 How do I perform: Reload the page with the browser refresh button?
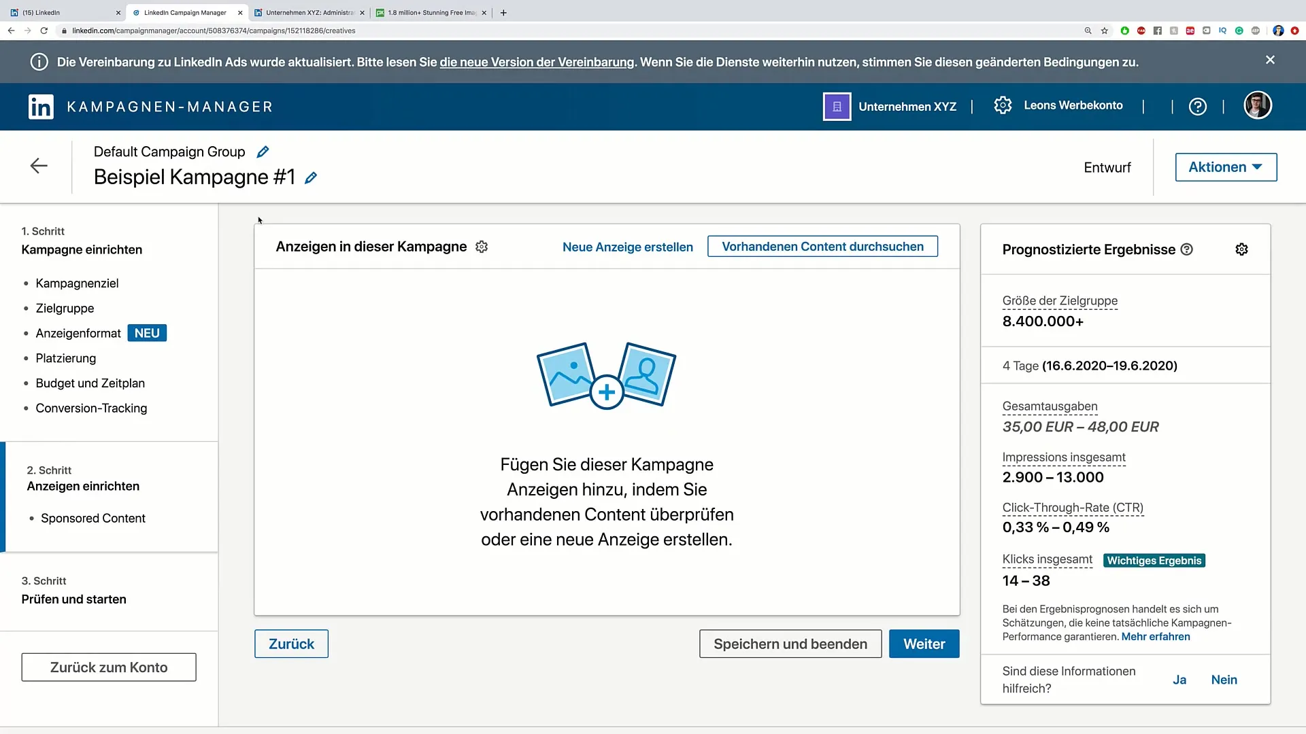44,31
